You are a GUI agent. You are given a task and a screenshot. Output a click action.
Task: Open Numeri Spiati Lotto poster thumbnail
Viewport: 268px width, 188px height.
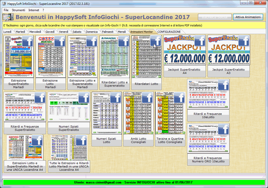pos(106,113)
